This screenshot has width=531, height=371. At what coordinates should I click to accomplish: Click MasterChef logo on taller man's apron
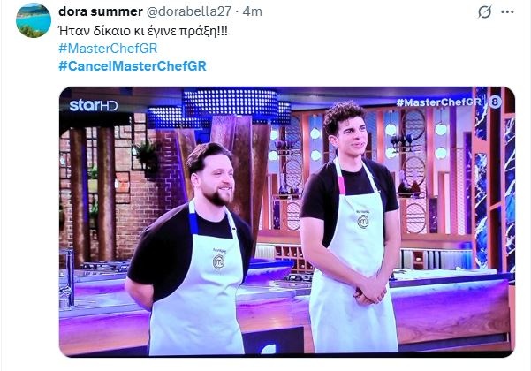tap(363, 222)
